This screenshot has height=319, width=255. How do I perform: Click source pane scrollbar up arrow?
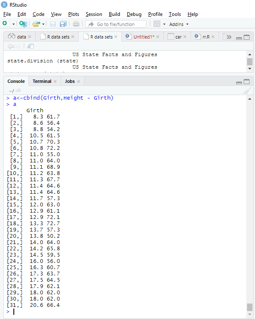point(250,54)
